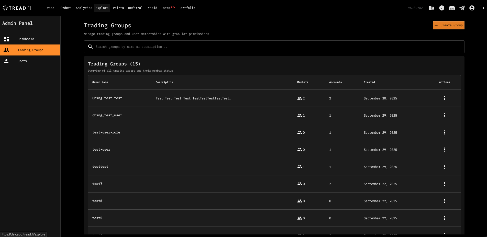Select the Bots menu item

click(167, 8)
